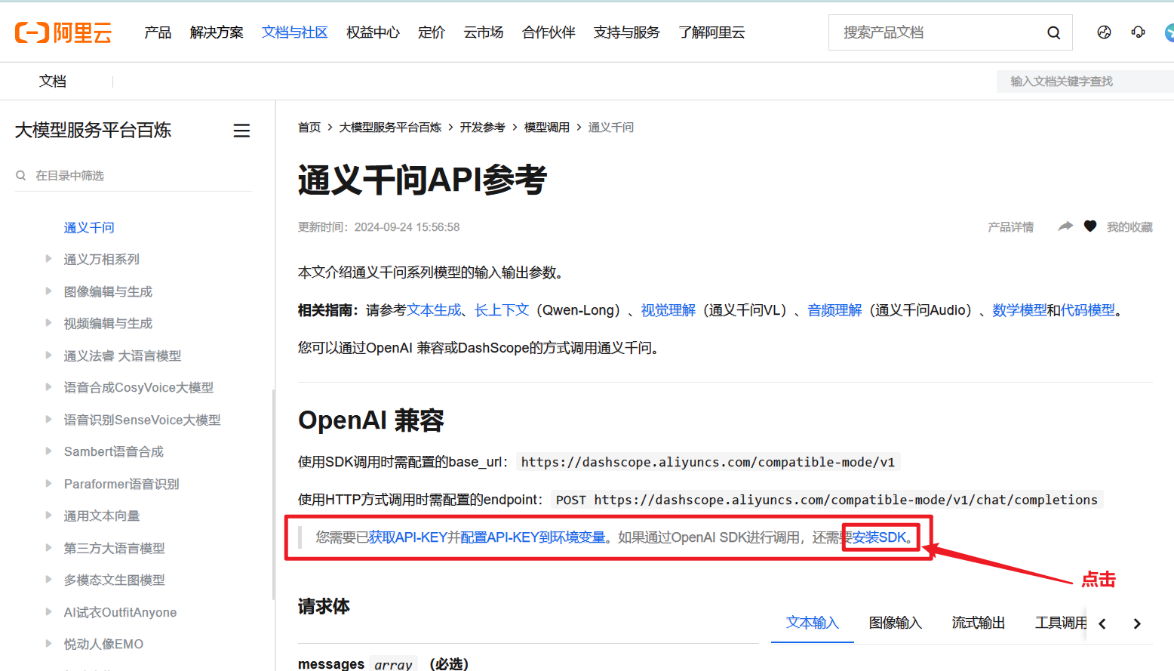This screenshot has height=671, width=1174.
Task: Toggle the sidebar hamburger menu icon
Action: click(x=241, y=131)
